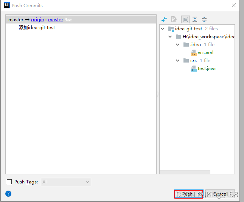Select the test.java file
Image resolution: width=244 pixels, height=202 pixels.
[x=207, y=69]
